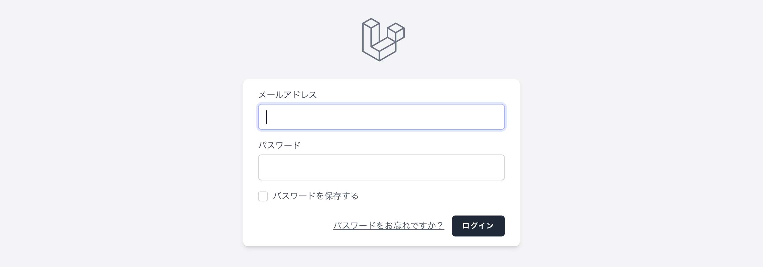This screenshot has height=267, width=763.
Task: Enable the パスワードを保存する checkbox
Action: click(263, 196)
